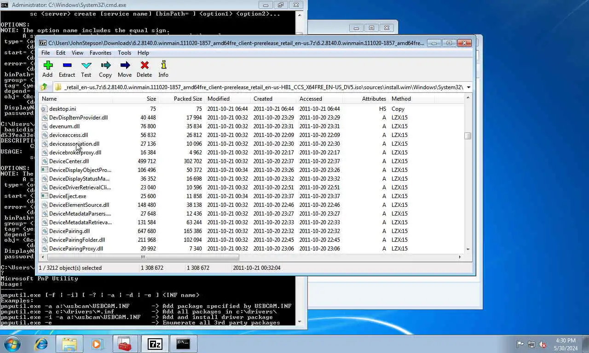Screen dimensions: 589x353
Task: Switch to 7-Zip taskbar button
Action: (x=155, y=344)
